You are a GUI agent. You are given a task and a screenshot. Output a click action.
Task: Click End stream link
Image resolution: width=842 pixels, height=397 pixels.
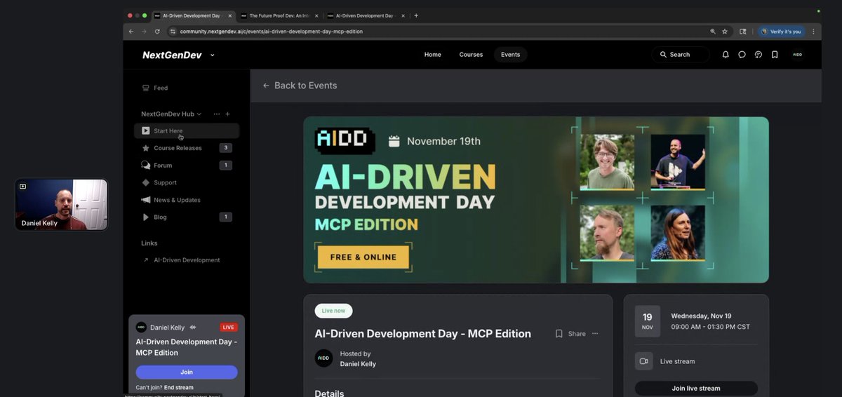click(179, 388)
